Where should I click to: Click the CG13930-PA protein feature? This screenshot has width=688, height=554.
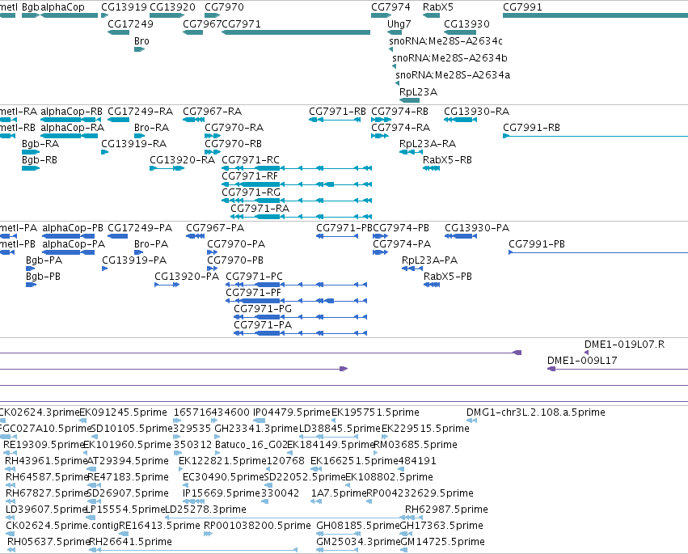point(461,236)
